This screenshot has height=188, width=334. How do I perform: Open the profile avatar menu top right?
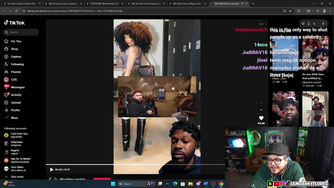tap(323, 23)
